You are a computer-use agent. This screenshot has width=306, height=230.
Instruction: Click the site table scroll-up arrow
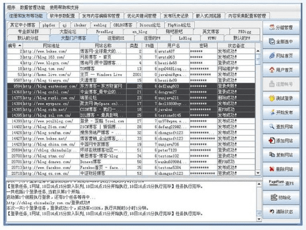[x=258, y=51]
